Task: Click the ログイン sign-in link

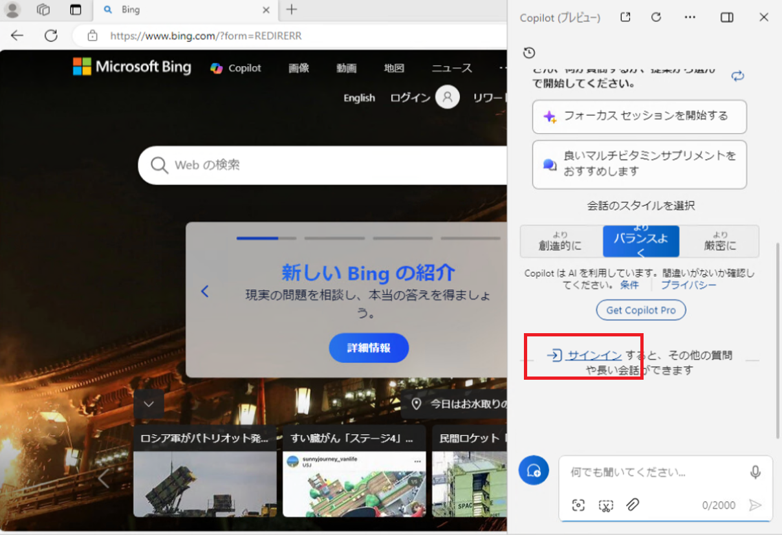Action: click(410, 98)
